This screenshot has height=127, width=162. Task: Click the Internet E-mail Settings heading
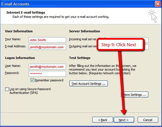[x=26, y=12]
